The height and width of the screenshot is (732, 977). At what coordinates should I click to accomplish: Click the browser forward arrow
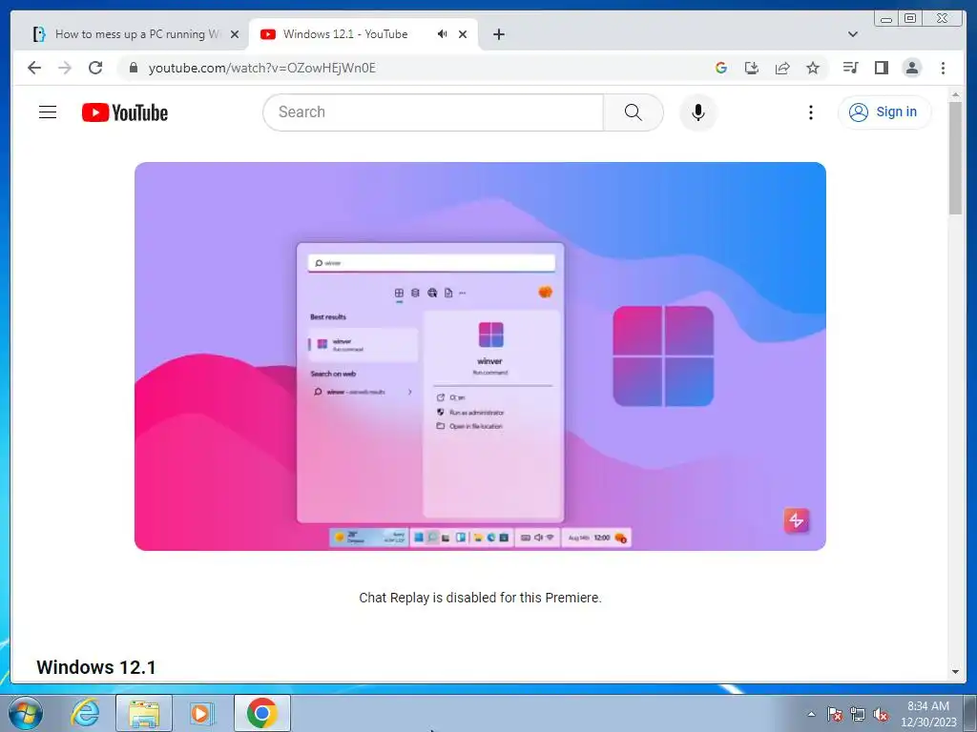[65, 68]
